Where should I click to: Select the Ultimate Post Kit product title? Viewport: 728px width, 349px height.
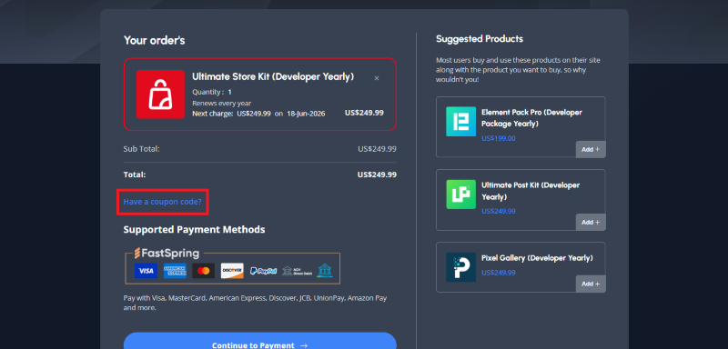[531, 191]
